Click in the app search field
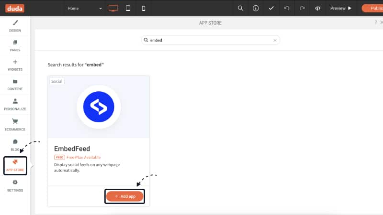 pyautogui.click(x=210, y=40)
